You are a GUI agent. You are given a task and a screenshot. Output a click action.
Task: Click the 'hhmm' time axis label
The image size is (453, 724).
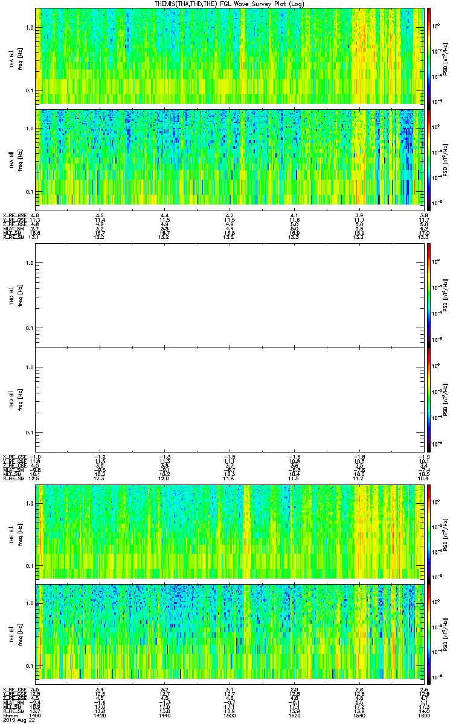click(9, 714)
